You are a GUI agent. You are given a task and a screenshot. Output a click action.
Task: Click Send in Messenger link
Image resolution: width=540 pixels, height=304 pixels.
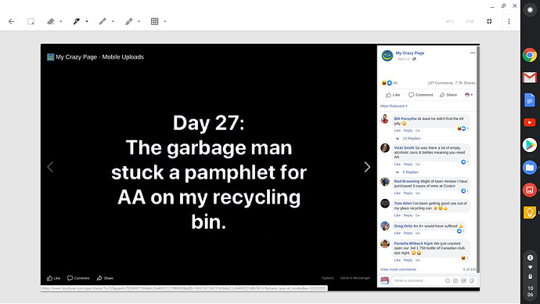pyautogui.click(x=355, y=278)
